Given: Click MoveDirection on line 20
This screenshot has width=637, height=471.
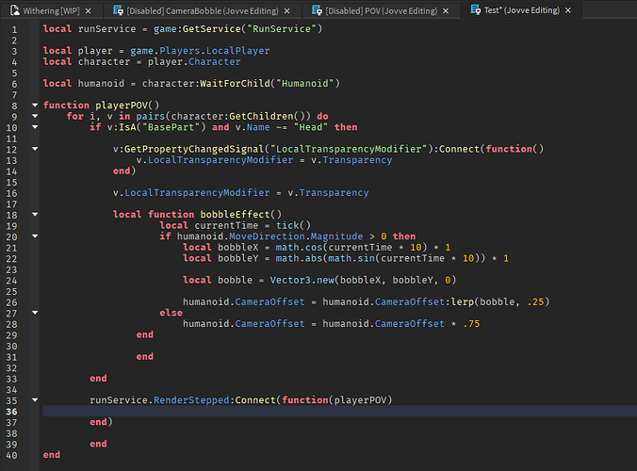Looking at the screenshot, I should tap(267, 236).
